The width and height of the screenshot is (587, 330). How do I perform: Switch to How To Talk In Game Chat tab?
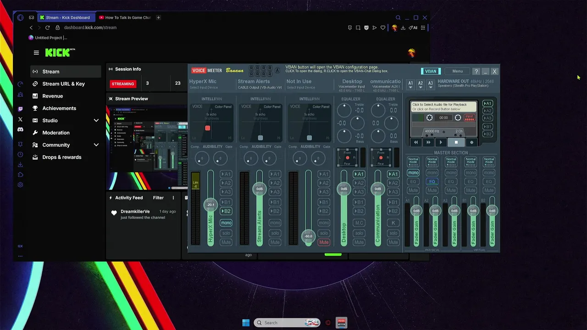point(125,17)
